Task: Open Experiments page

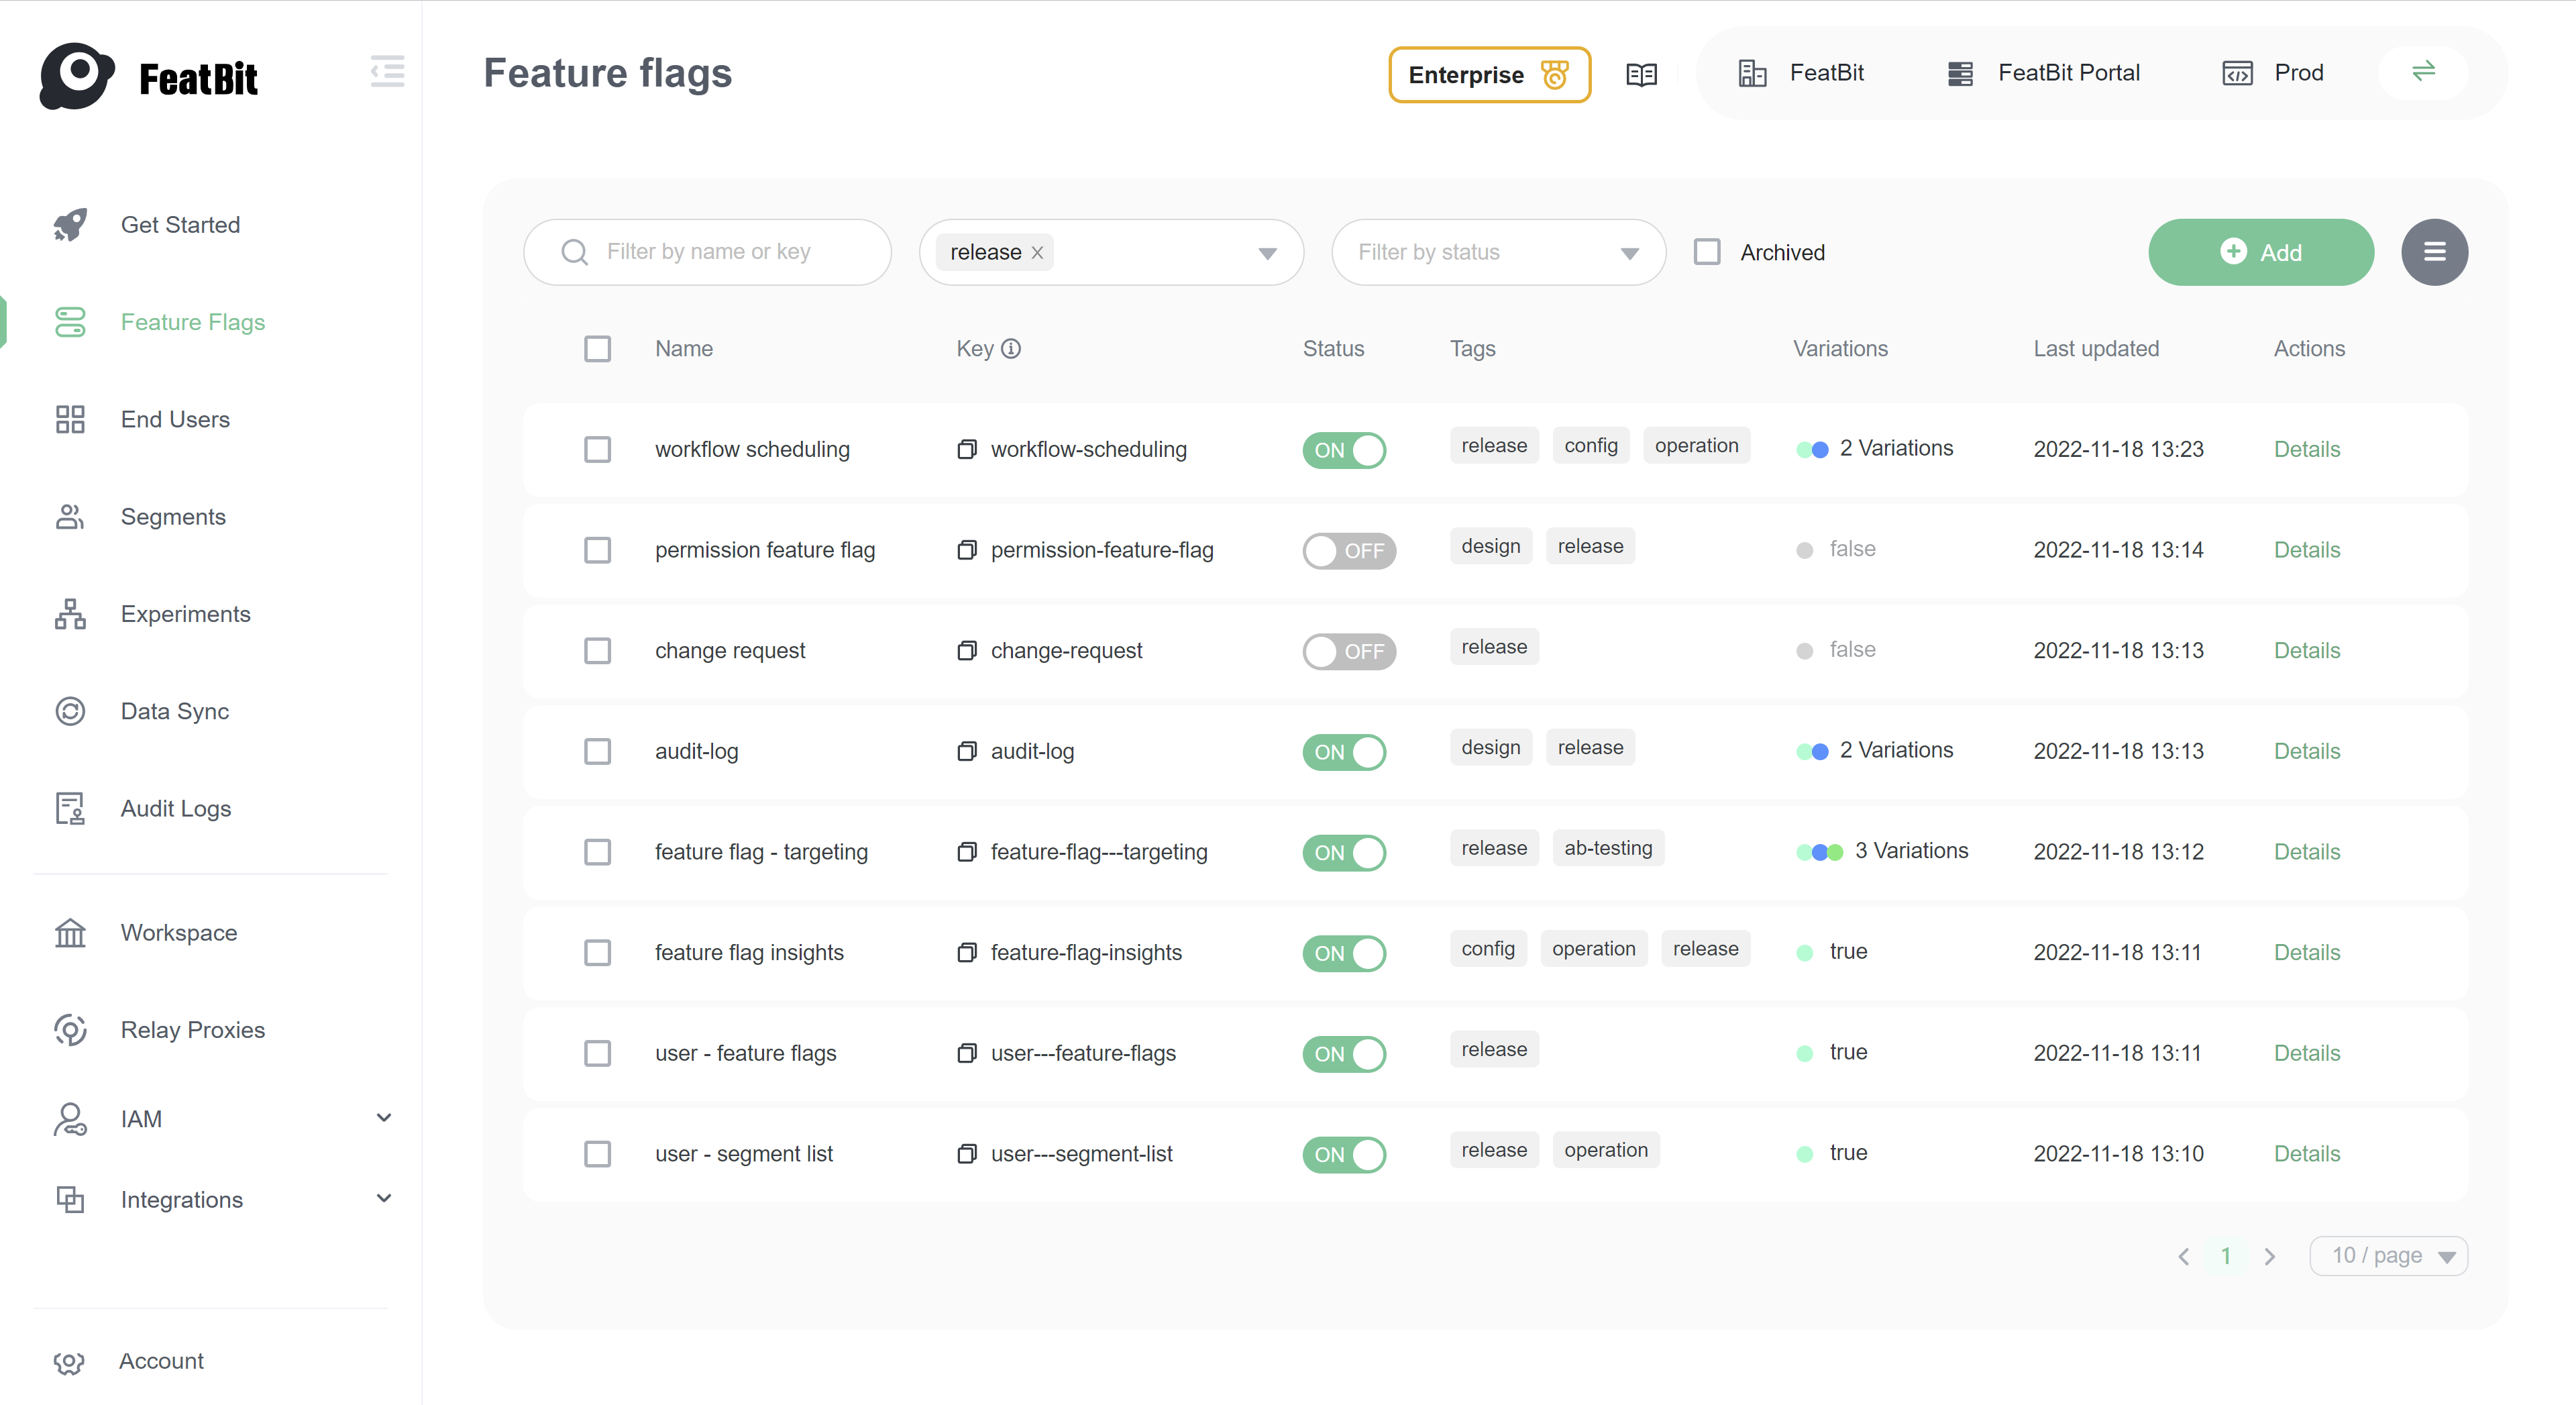Action: tap(185, 614)
